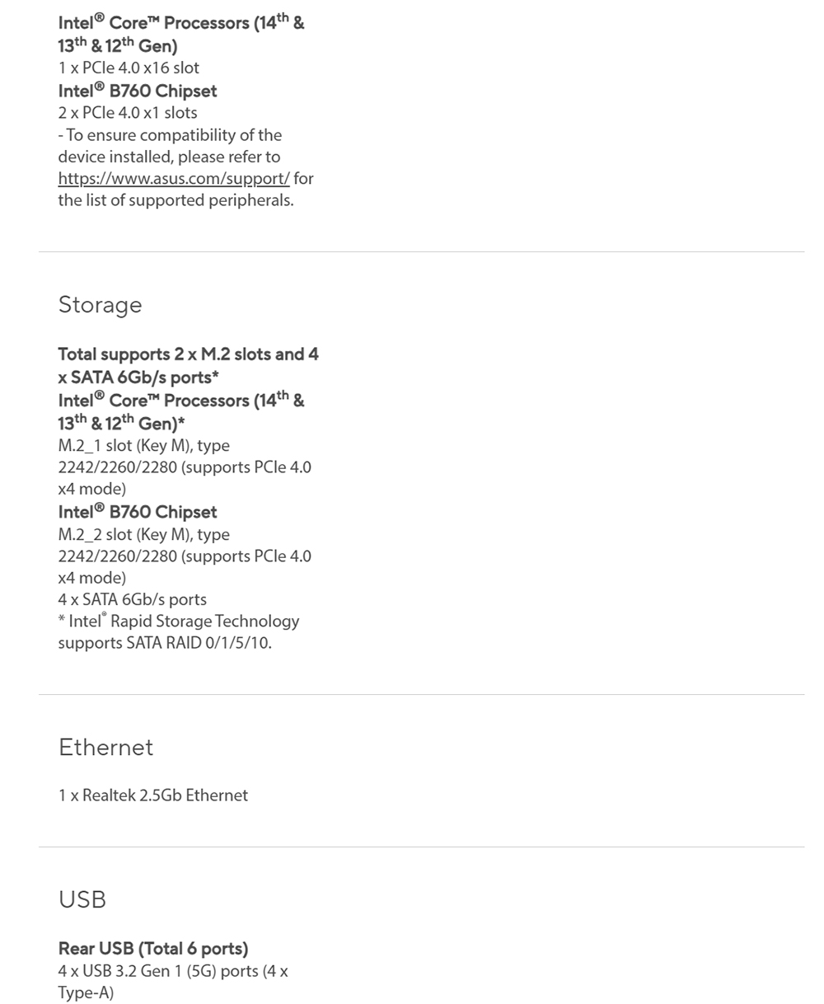The width and height of the screenshot is (824, 1004).
Task: Click the Rear USB (Total 6 ports) label
Action: (x=153, y=949)
